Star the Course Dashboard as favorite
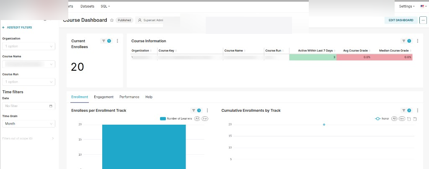The image size is (429, 169). point(111,20)
